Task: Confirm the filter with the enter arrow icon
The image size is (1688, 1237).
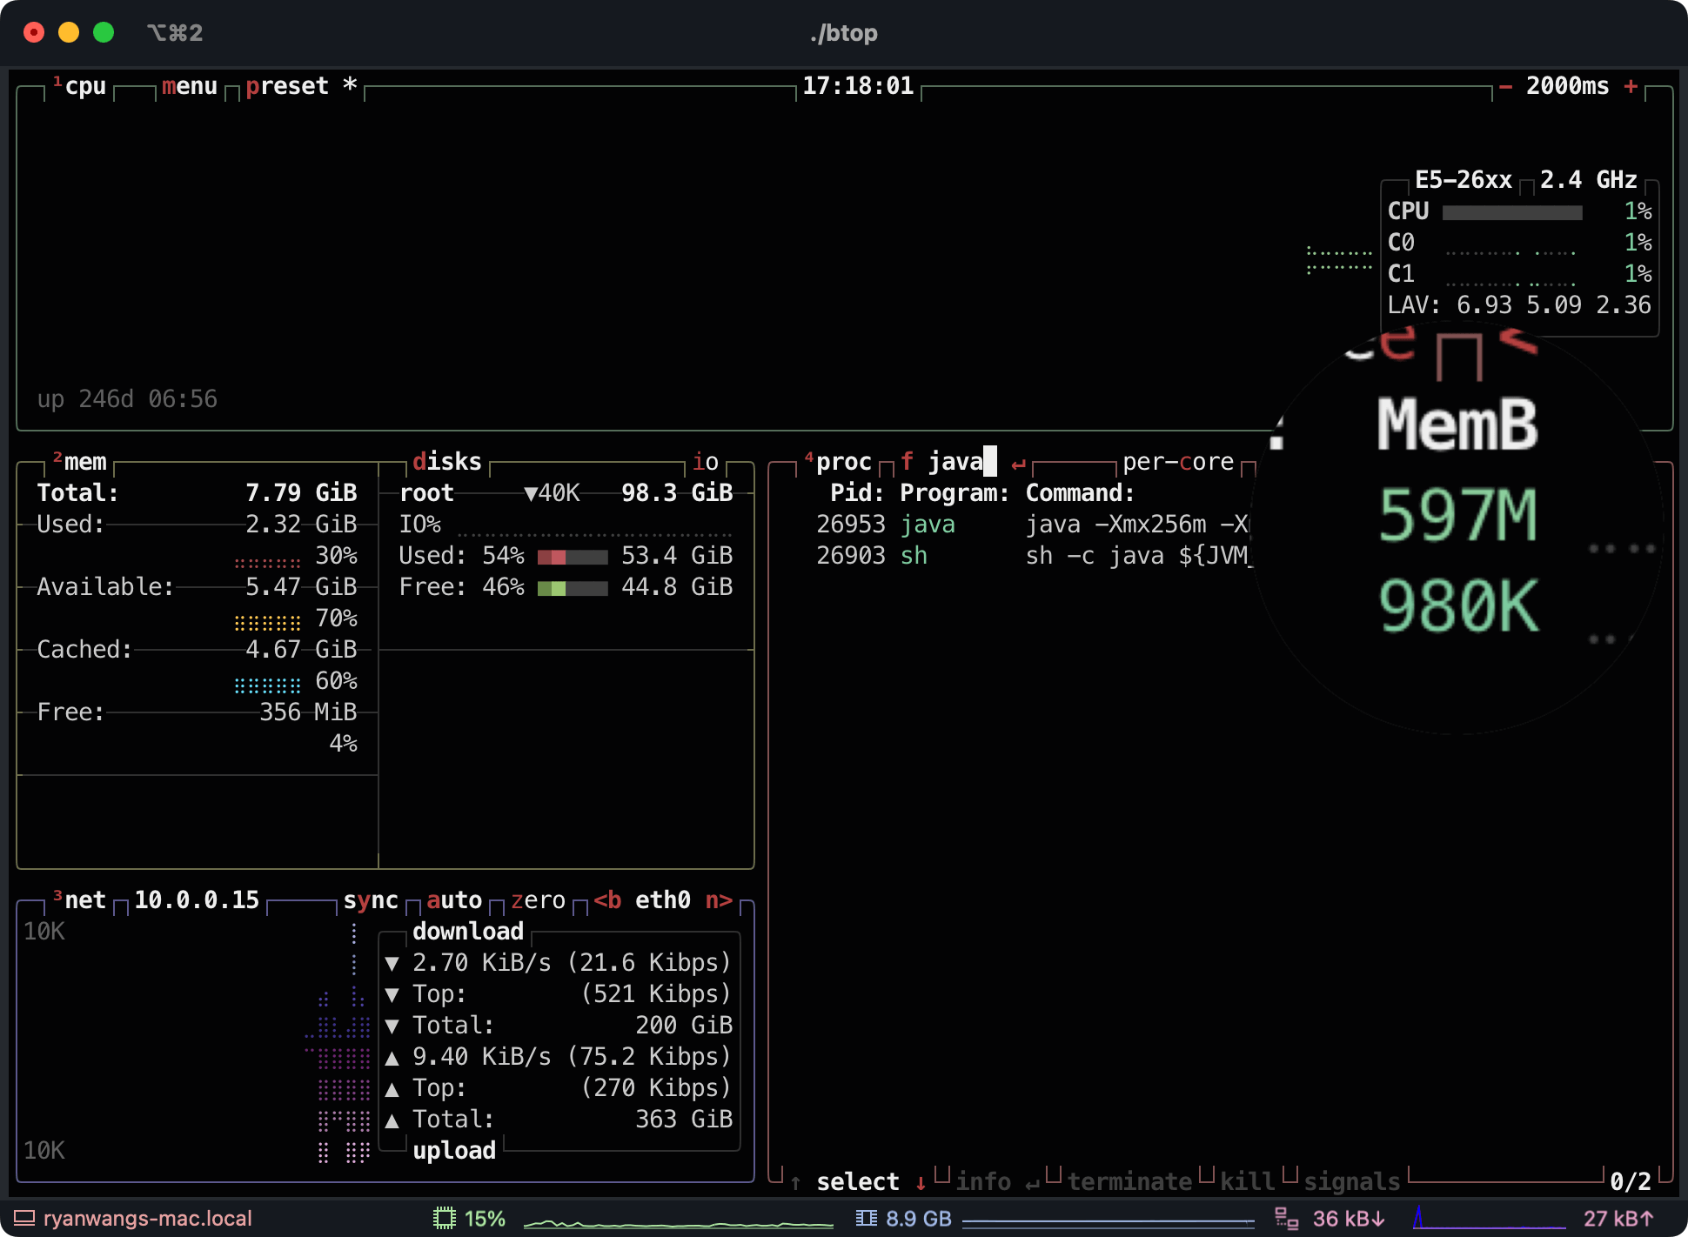Action: coord(1018,464)
